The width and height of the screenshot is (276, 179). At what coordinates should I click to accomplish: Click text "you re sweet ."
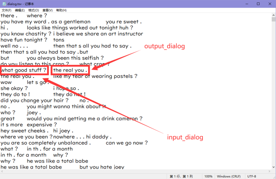pos(124,22)
